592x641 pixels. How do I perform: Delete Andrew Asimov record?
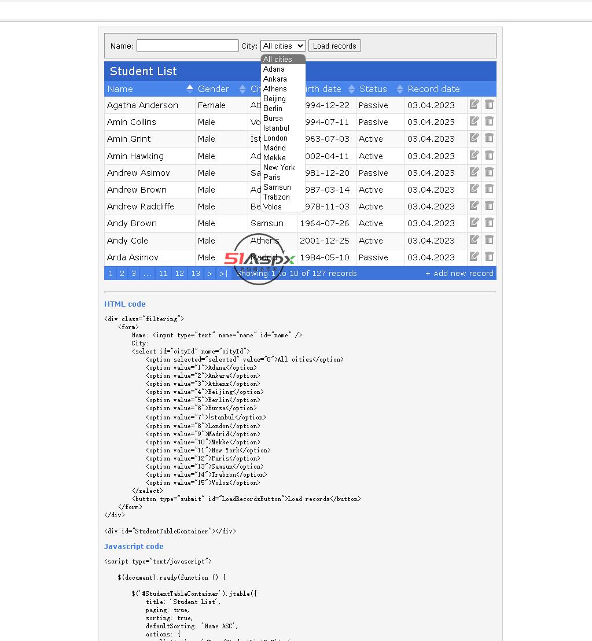point(489,172)
